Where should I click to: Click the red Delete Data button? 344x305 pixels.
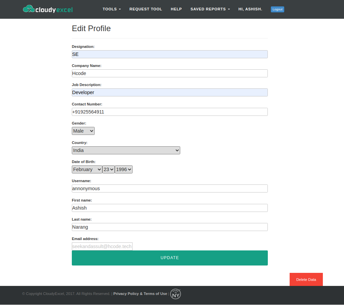(306, 280)
